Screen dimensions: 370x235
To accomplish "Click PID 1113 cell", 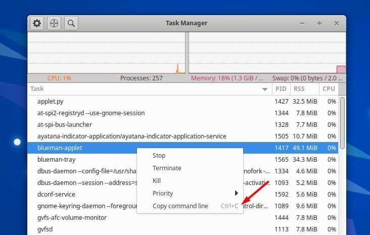I will point(282,229).
